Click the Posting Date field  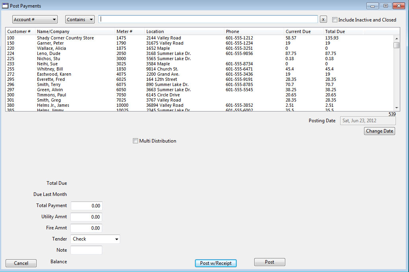click(368, 121)
